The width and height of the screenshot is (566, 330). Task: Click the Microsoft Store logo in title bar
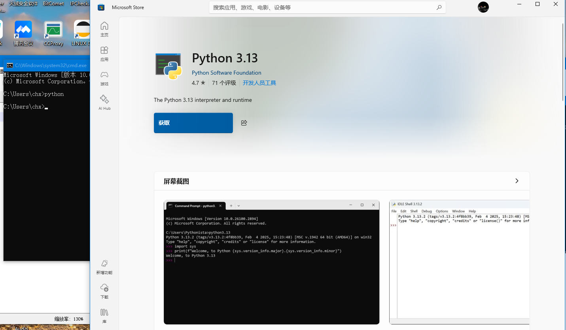[101, 7]
